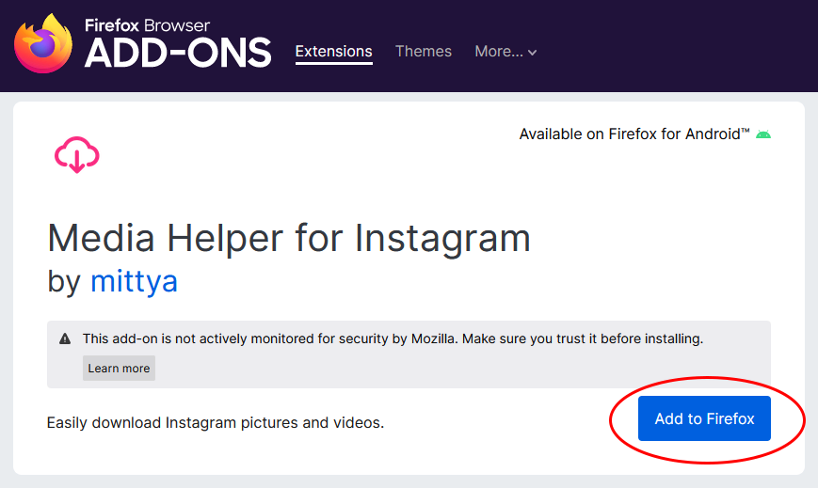The width and height of the screenshot is (818, 488).
Task: Click the warning triangle icon
Action: point(65,338)
